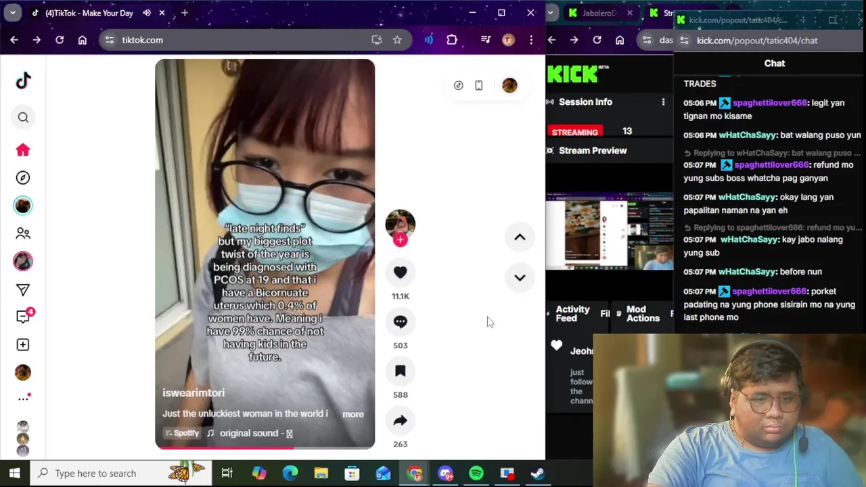Image resolution: width=866 pixels, height=487 pixels.
Task: Click kick.com popout chat address bar
Action: tap(771, 41)
